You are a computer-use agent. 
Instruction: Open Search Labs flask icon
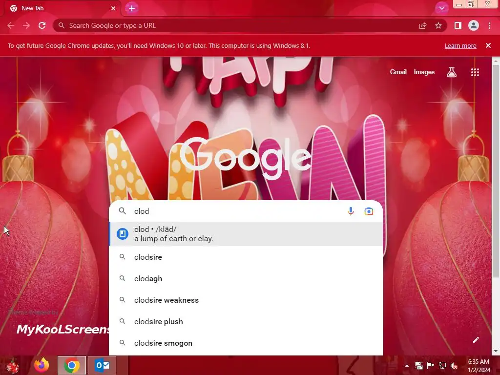452,72
